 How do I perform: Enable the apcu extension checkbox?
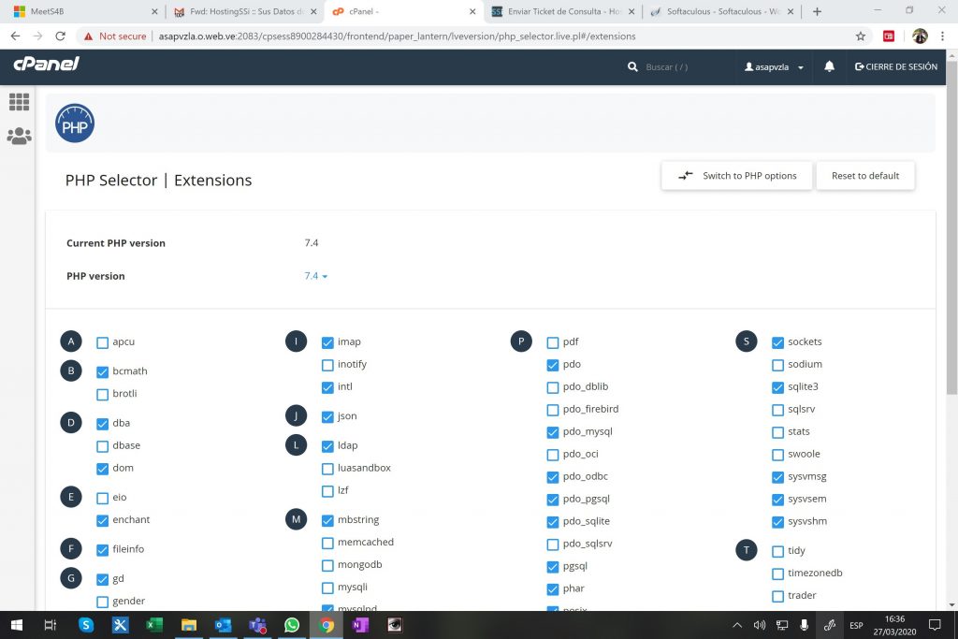[103, 342]
